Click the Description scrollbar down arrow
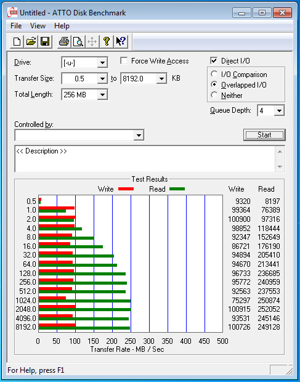300x382 pixels. coord(280,167)
